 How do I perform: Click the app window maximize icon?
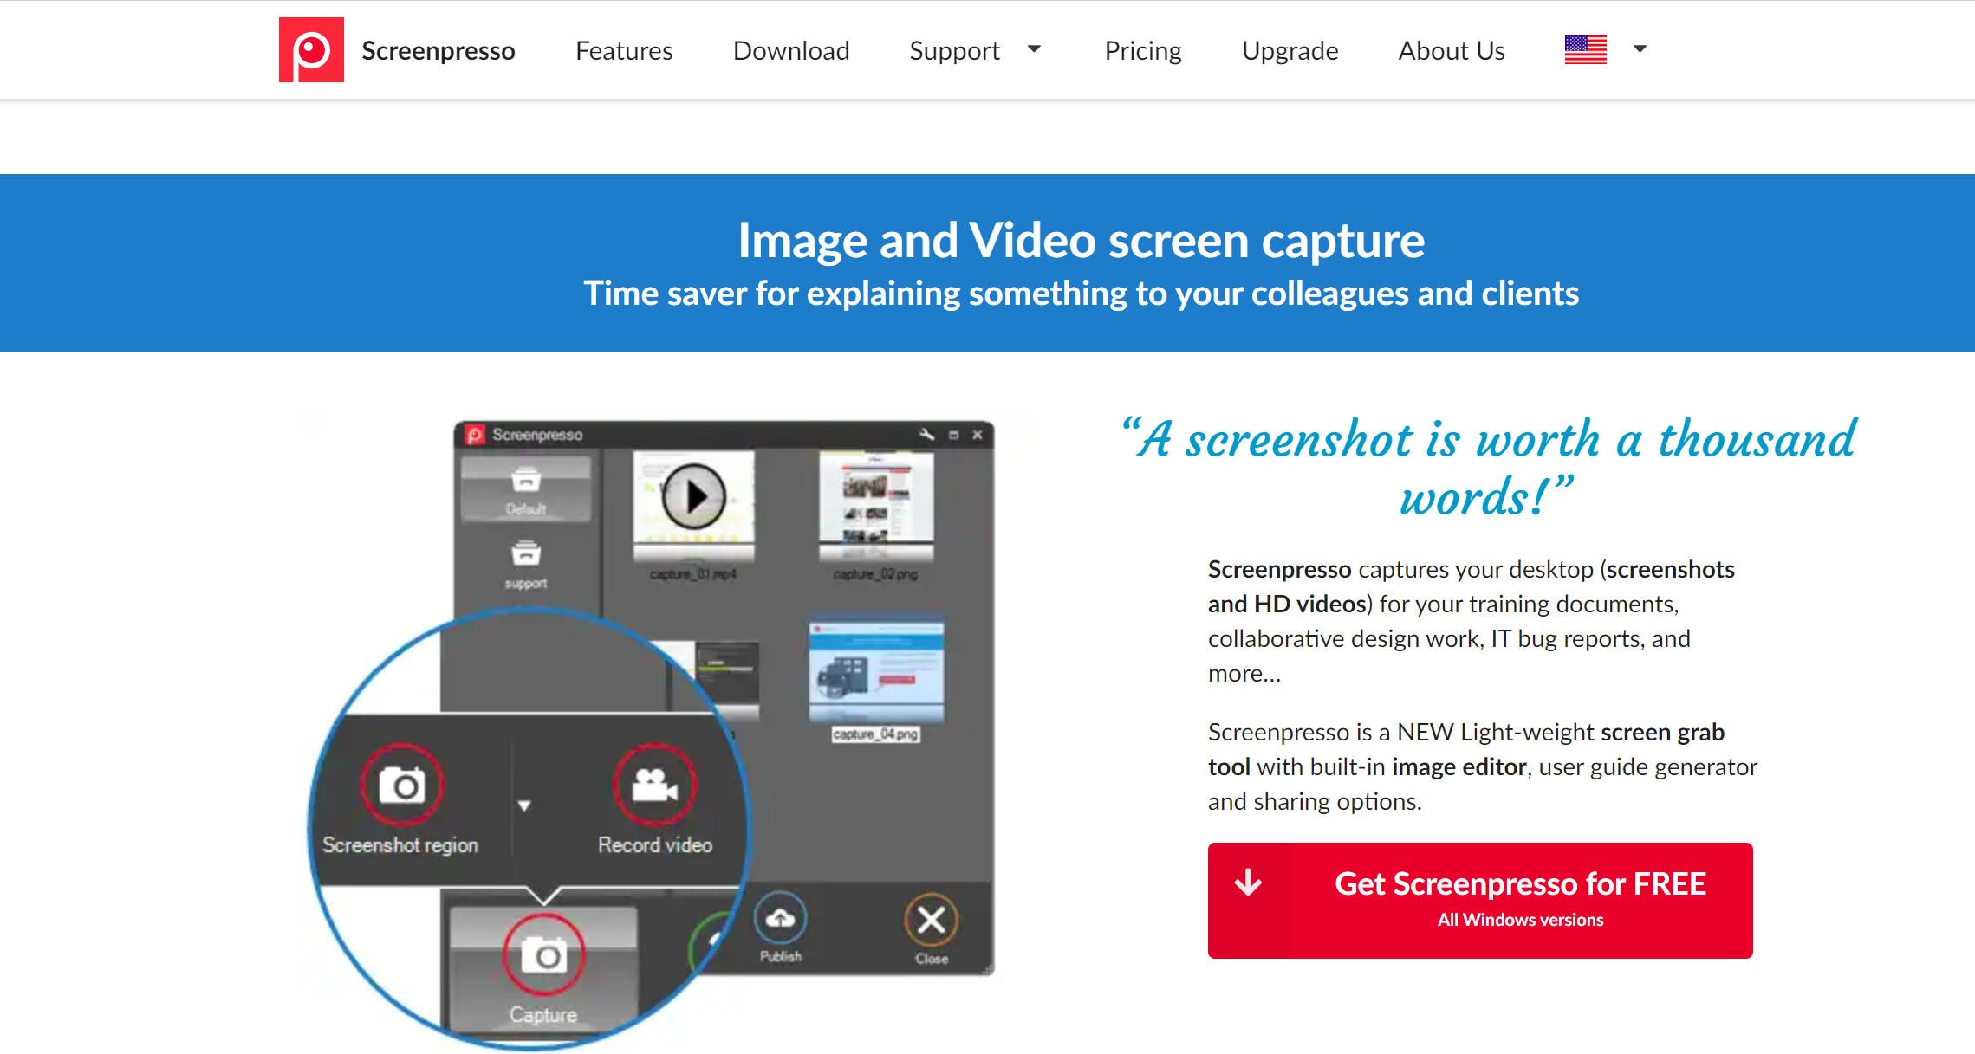click(x=953, y=435)
